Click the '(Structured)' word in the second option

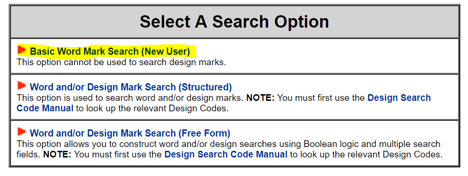(x=205, y=87)
